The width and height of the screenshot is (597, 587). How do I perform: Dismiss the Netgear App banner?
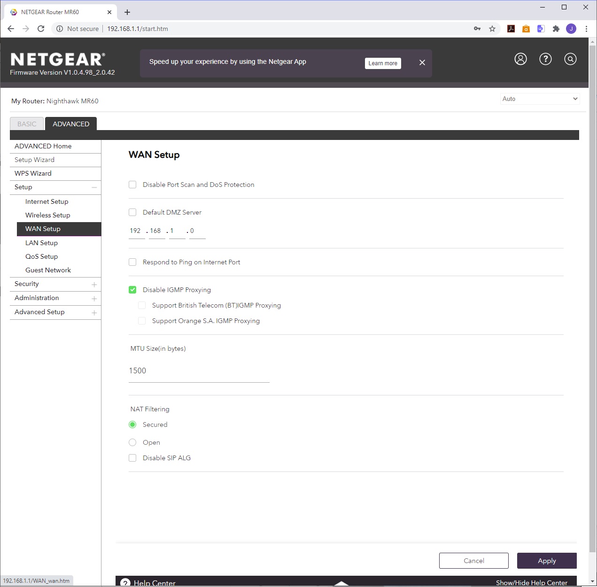click(x=422, y=62)
